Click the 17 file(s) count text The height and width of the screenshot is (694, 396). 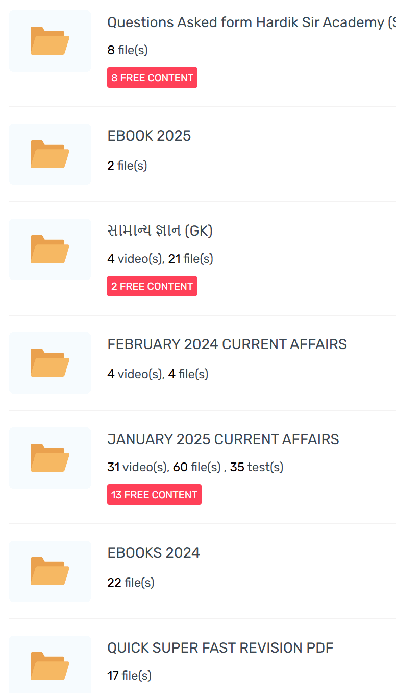pos(129,676)
